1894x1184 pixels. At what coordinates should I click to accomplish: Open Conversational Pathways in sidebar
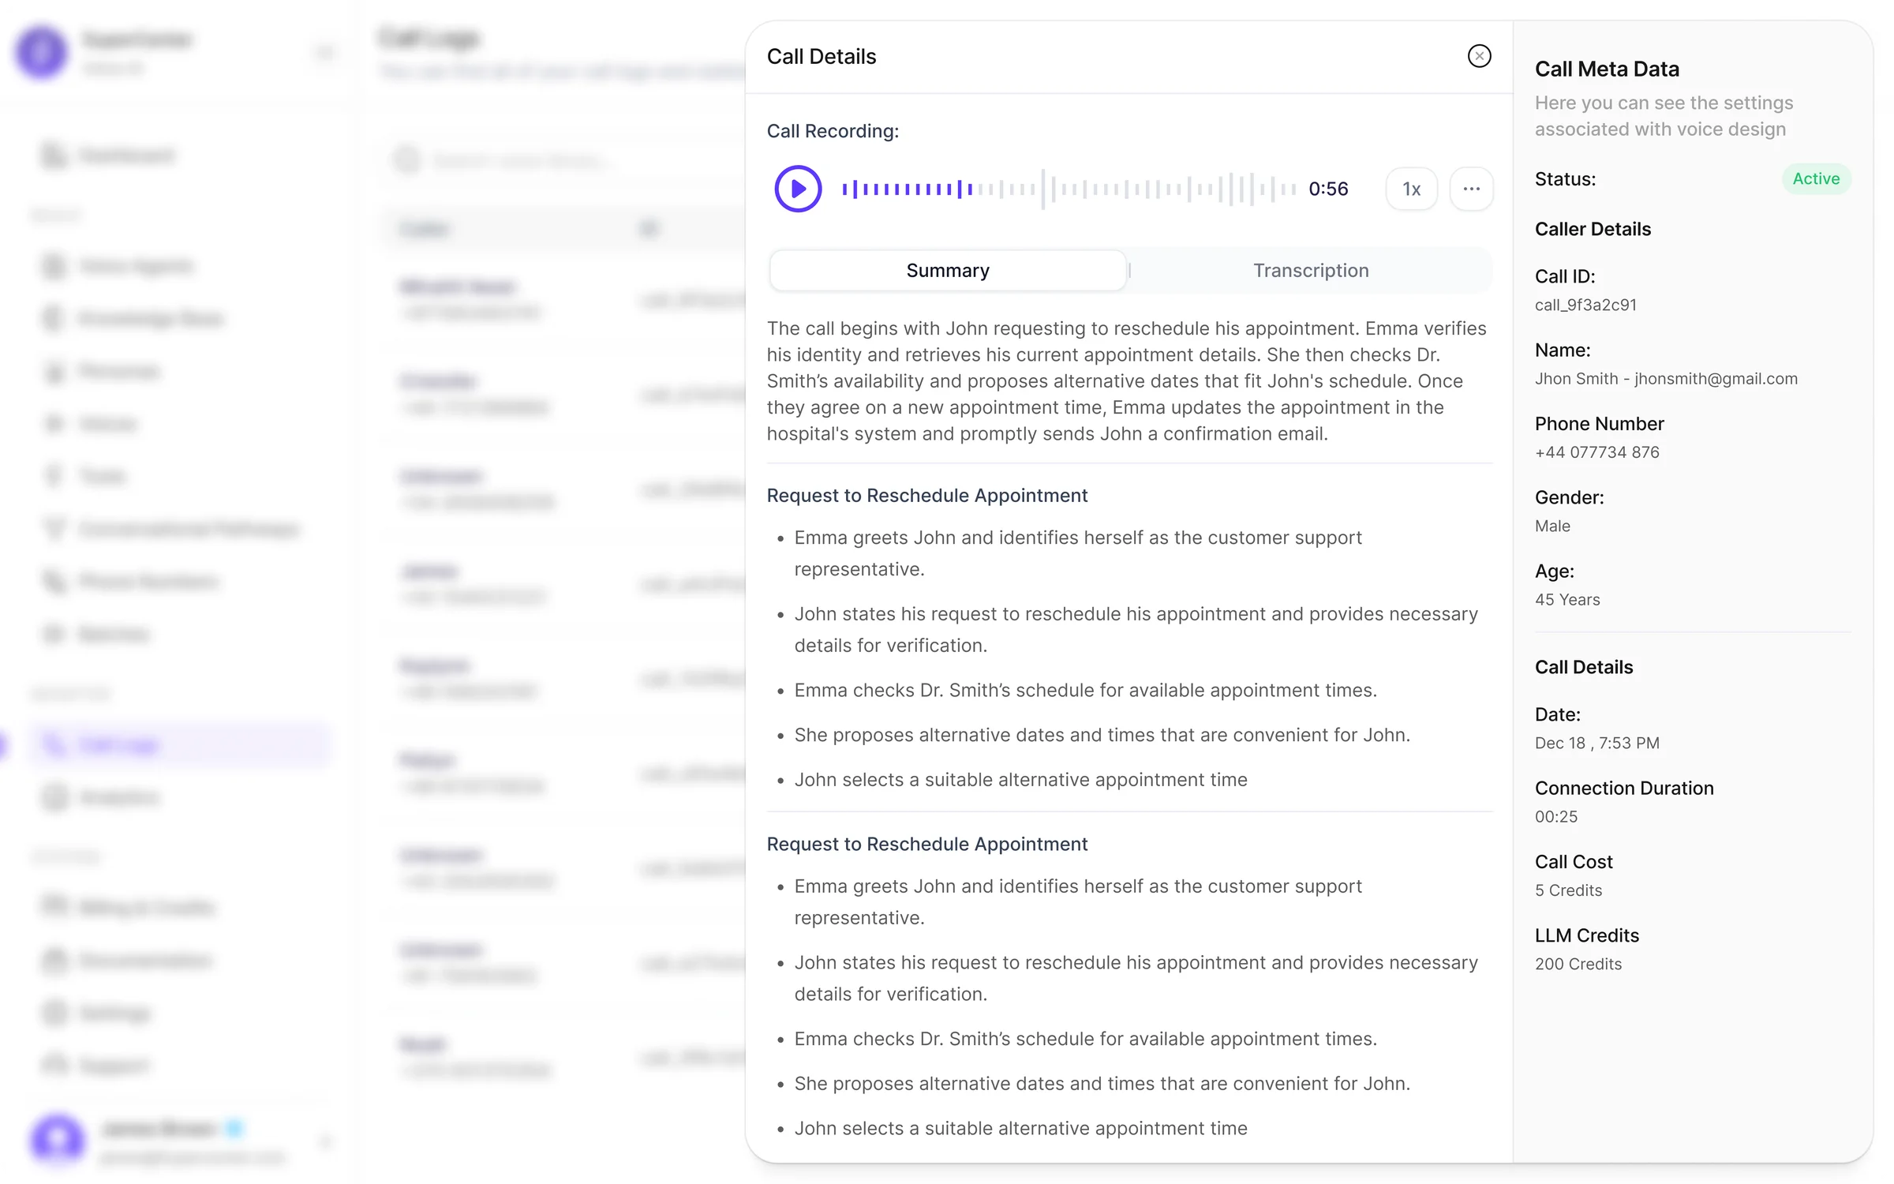188,529
